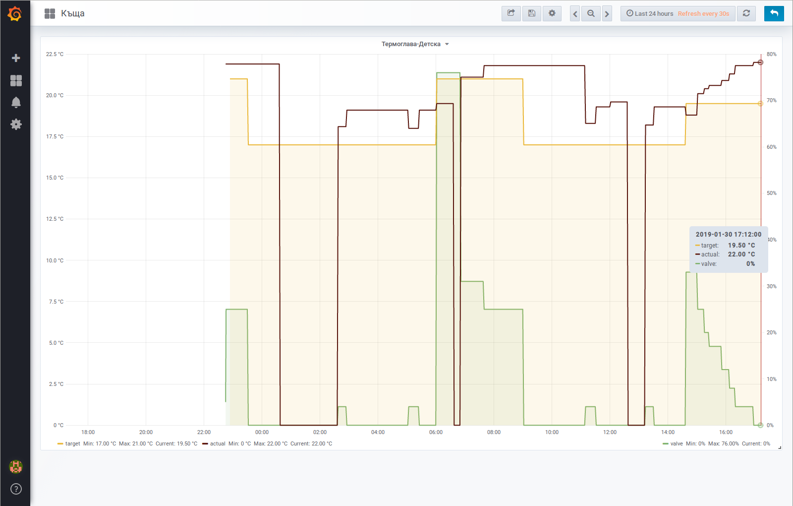The width and height of the screenshot is (793, 506).
Task: Save the dashboard with the disk icon
Action: tap(531, 13)
